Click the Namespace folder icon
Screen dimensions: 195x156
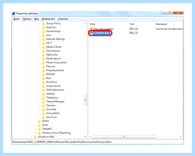pos(43,51)
